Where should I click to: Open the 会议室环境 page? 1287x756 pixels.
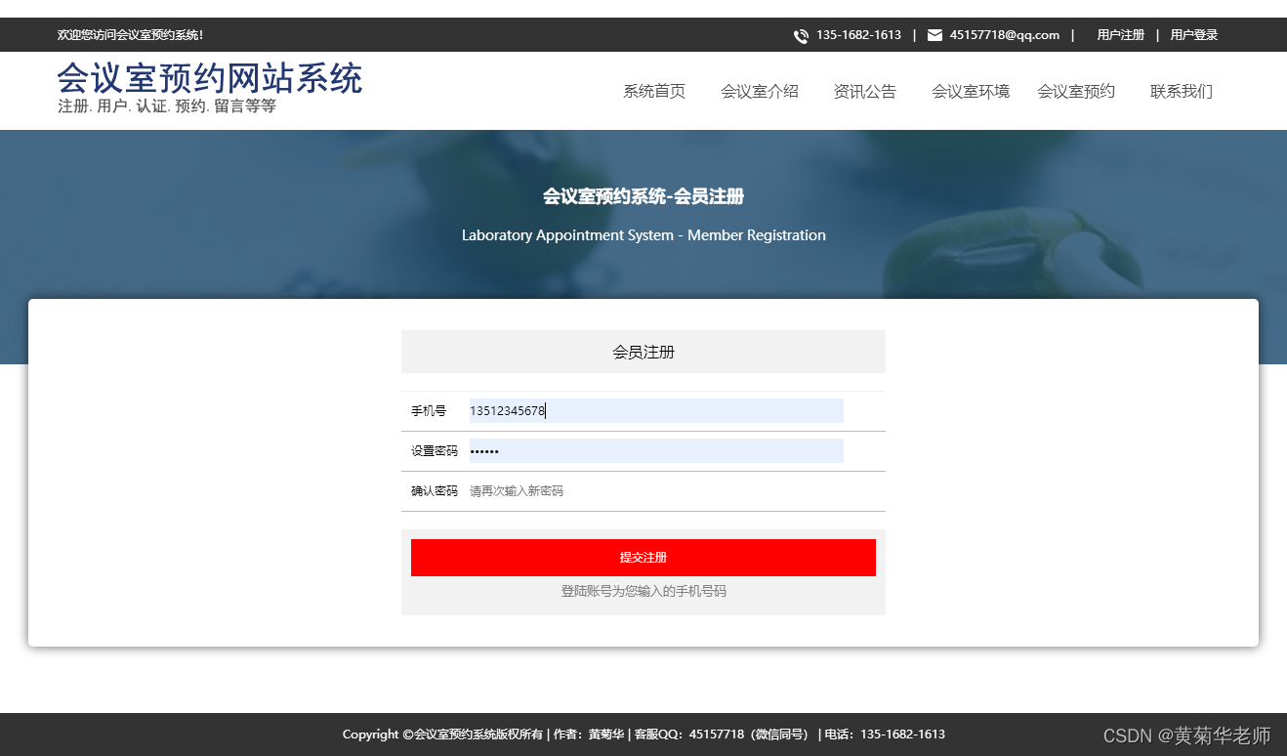tap(970, 91)
